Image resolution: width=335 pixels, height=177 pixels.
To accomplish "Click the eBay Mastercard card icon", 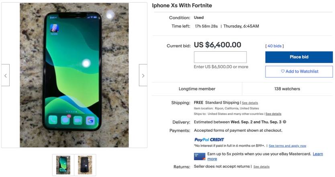I will click(x=200, y=156).
